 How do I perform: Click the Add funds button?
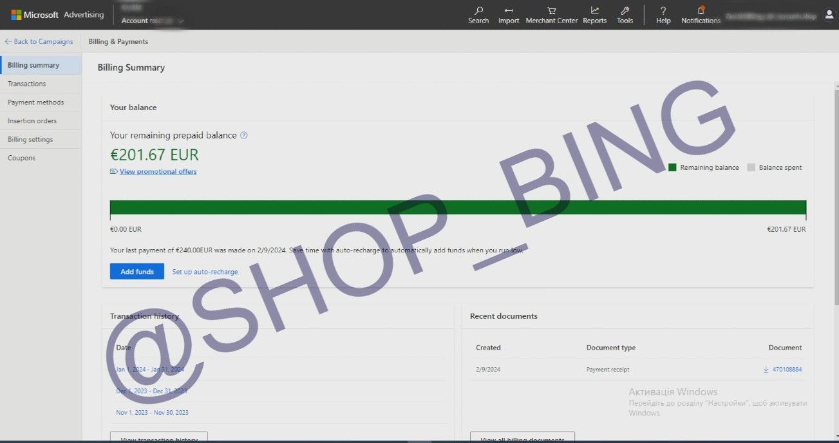pos(137,272)
